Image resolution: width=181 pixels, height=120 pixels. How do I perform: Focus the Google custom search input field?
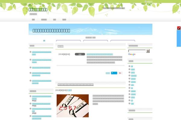coord(137,51)
